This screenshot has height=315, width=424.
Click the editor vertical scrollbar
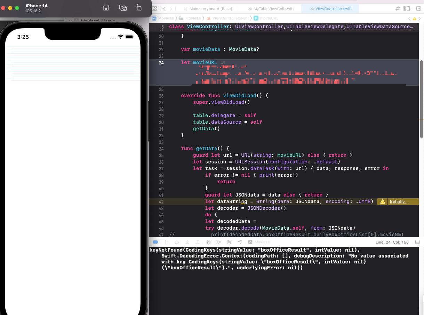422,99
